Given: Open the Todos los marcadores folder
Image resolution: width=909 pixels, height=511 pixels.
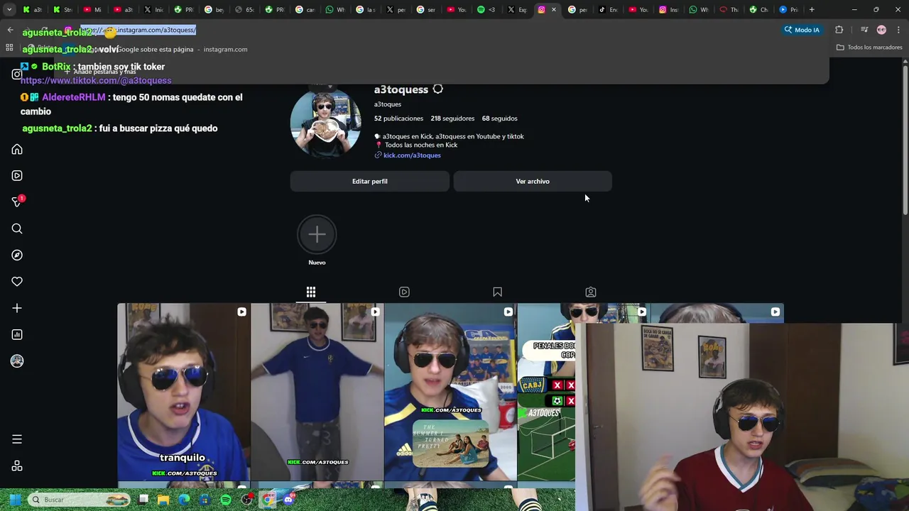Looking at the screenshot, I should point(869,48).
